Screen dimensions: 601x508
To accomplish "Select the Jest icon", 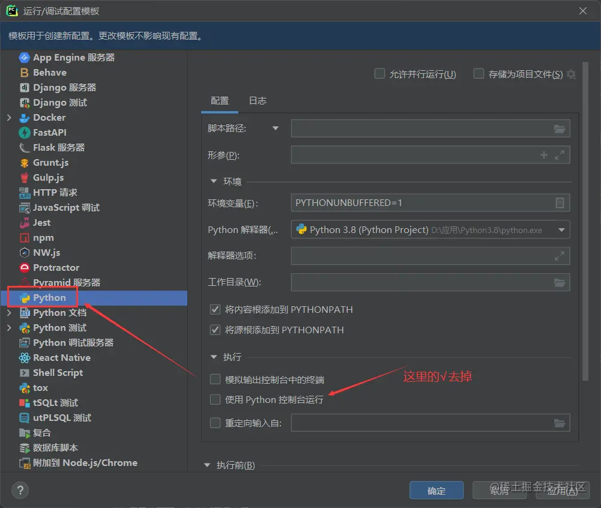I will [24, 223].
